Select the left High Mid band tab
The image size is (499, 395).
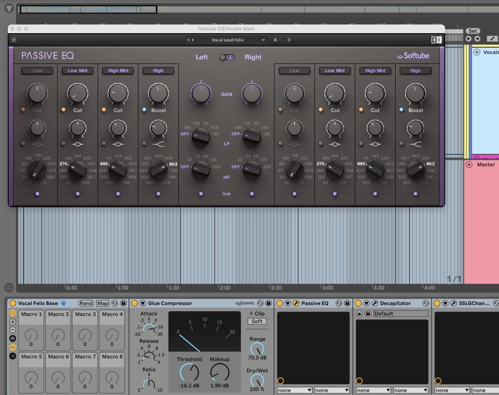tap(118, 71)
